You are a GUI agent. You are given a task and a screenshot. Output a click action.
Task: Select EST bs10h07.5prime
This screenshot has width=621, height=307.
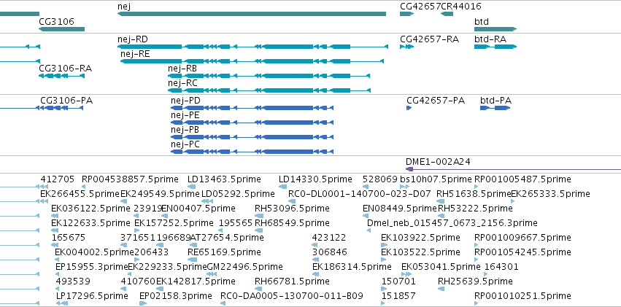[x=436, y=179]
